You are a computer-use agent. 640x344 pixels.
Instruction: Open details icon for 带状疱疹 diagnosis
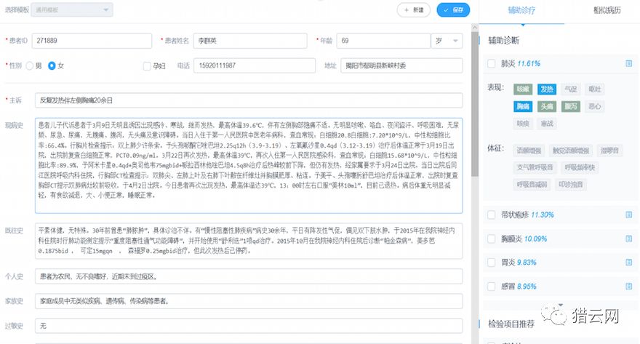coord(628,215)
